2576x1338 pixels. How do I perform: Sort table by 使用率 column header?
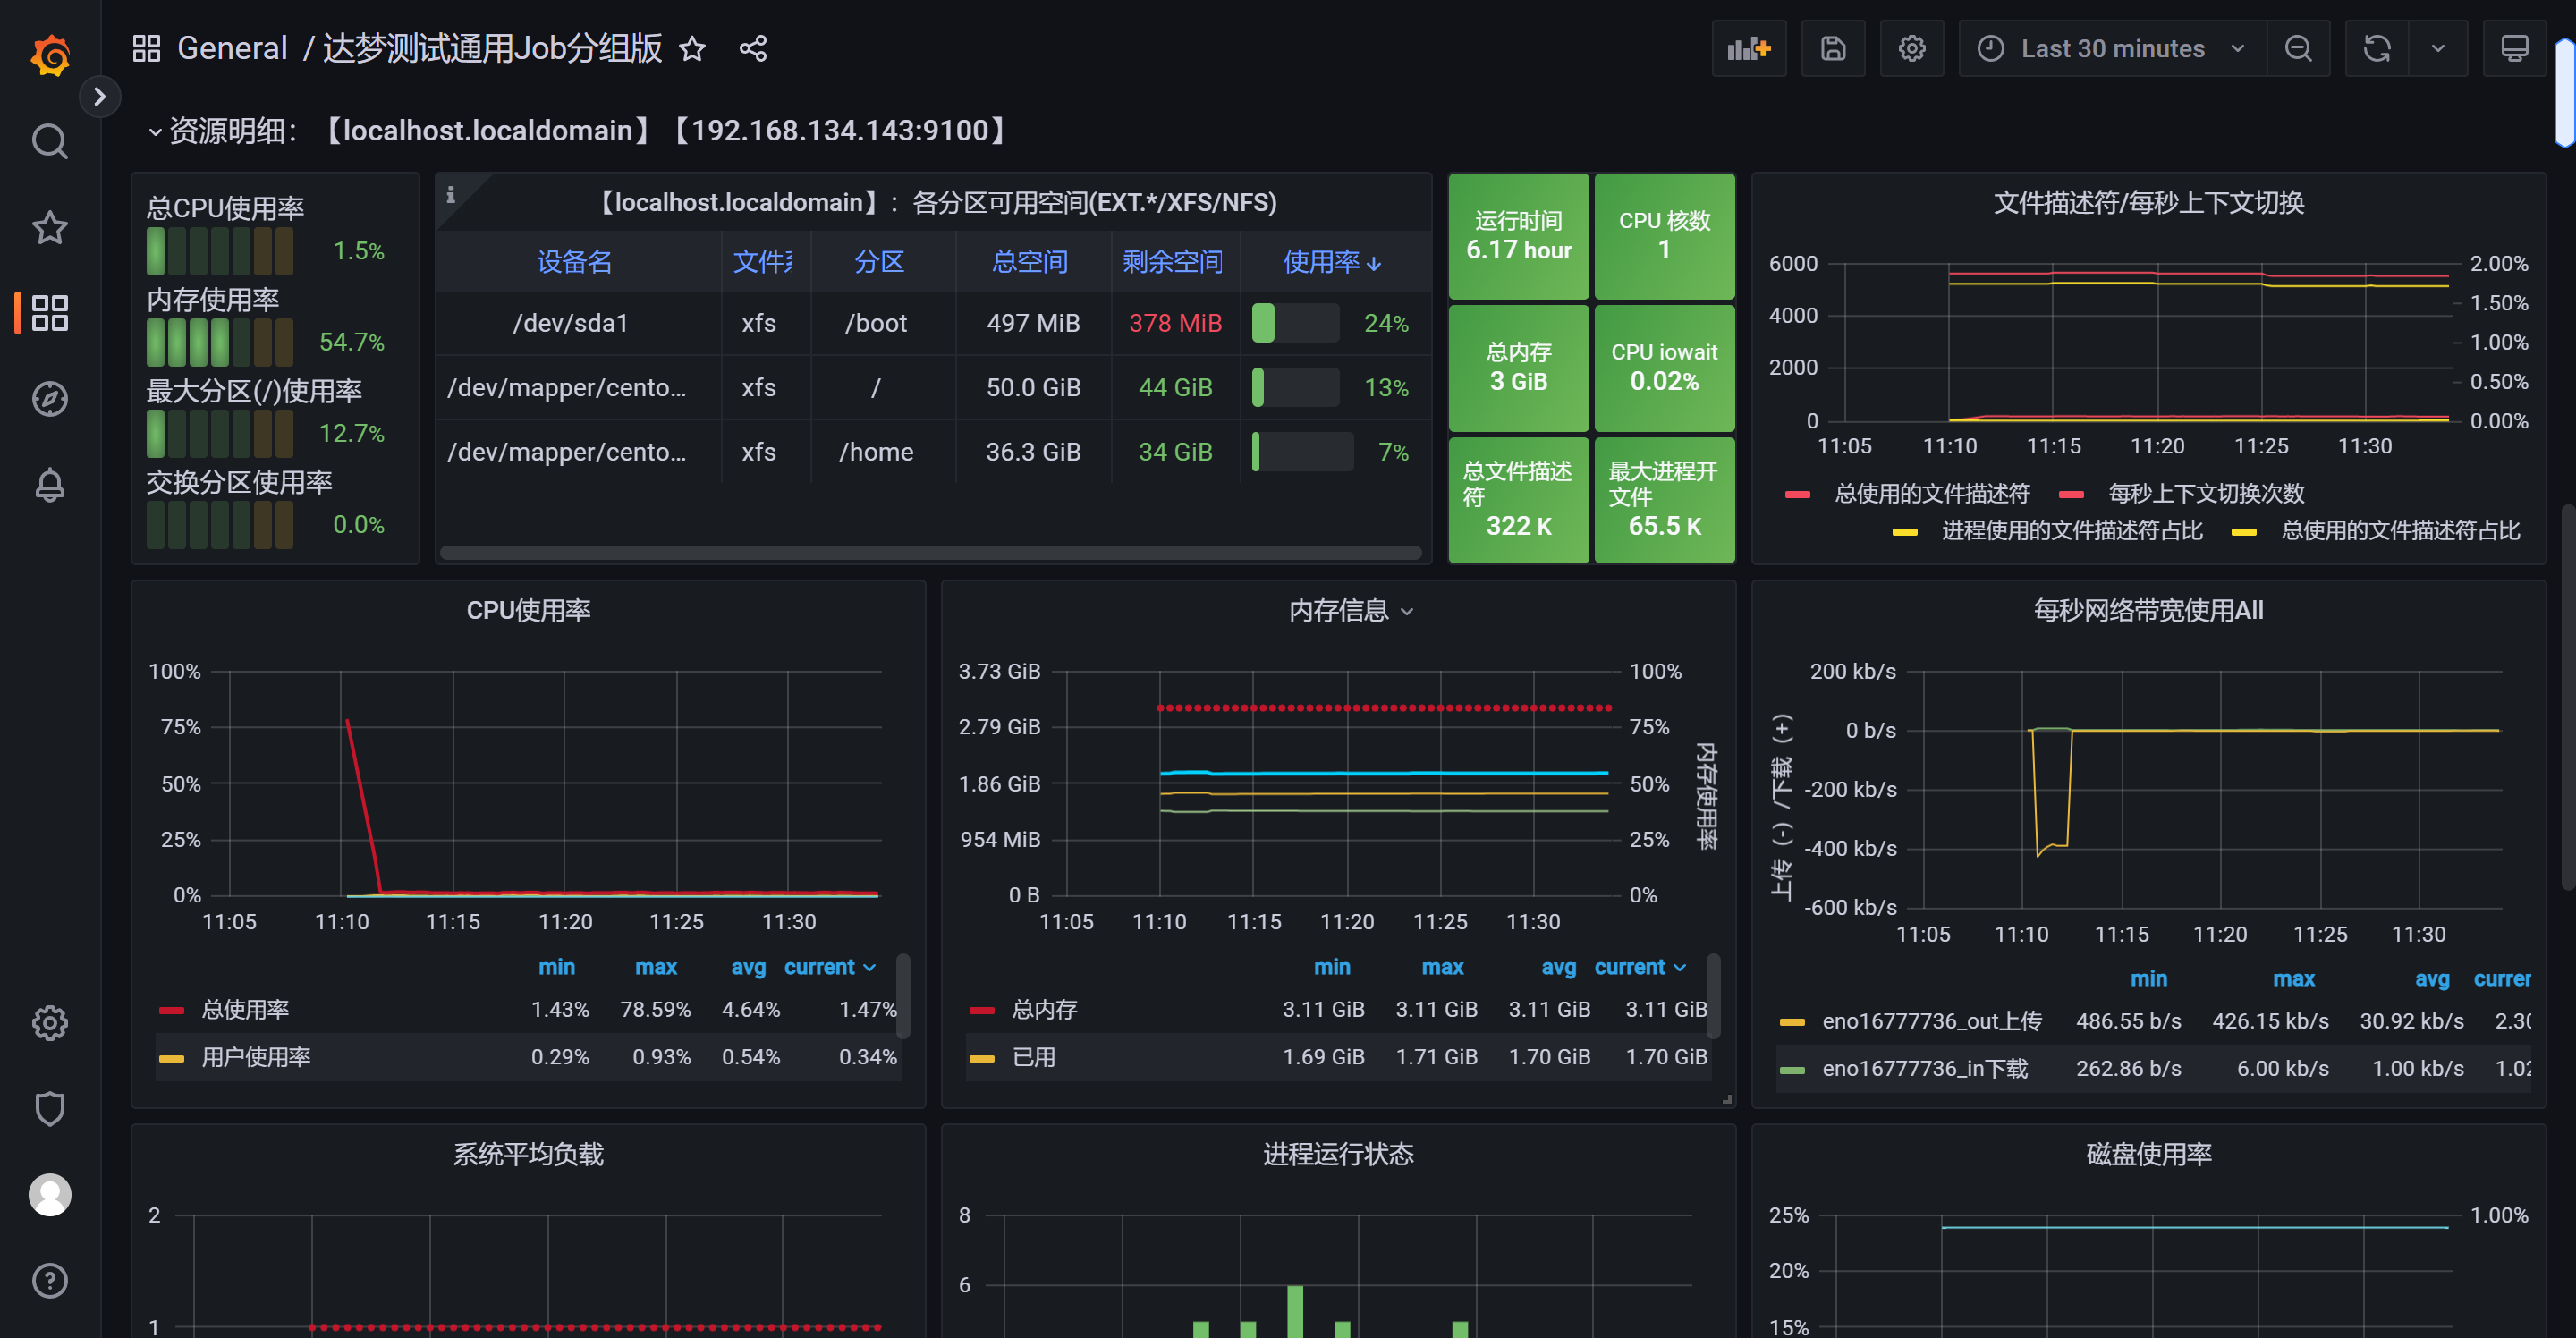click(x=1331, y=261)
